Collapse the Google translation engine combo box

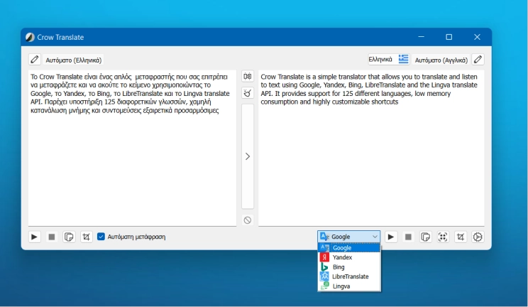(x=348, y=237)
